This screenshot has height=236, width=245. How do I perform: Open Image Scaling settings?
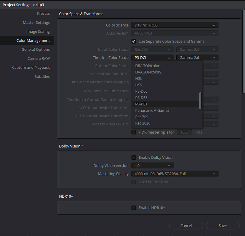[x=38, y=32]
